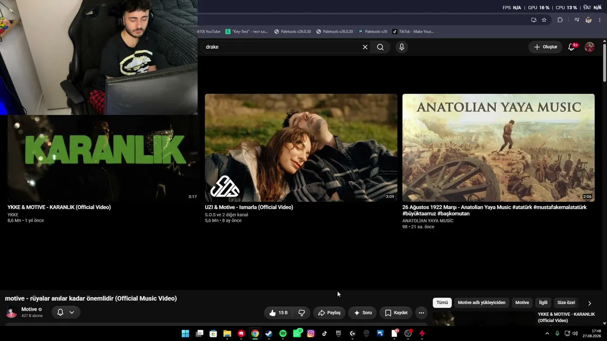Show next filter chips arrow
Screen dimensions: 607x341
click(x=589, y=303)
